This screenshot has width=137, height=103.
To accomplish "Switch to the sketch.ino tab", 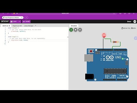I will pyautogui.click(x=6, y=26).
